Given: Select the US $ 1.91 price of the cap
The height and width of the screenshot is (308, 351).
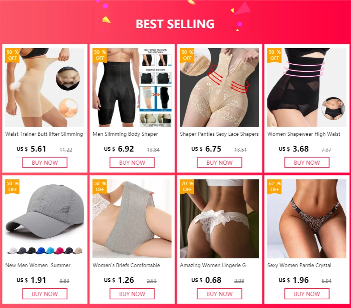Looking at the screenshot, I should [31, 280].
